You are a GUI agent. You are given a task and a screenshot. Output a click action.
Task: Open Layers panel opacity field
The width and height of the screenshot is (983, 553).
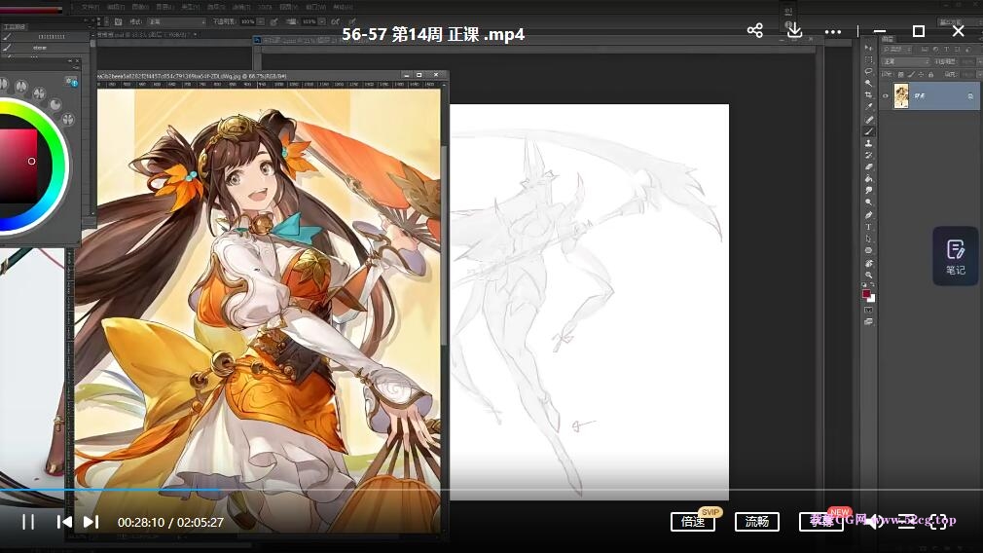click(967, 61)
